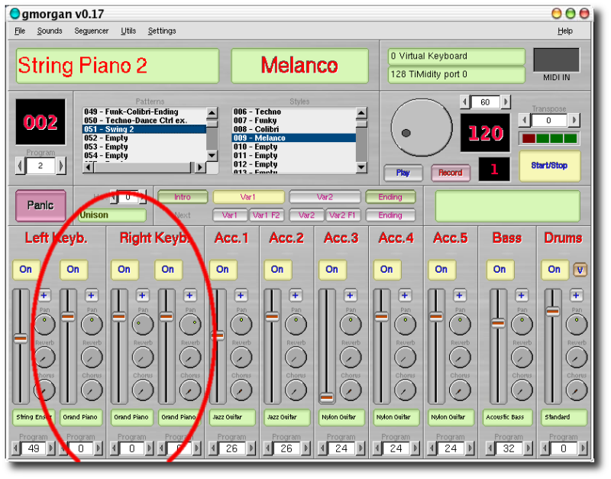Click the Acc.5 Reverb knob
Image resolution: width=611 pixels, height=479 pixels.
pos(460,357)
